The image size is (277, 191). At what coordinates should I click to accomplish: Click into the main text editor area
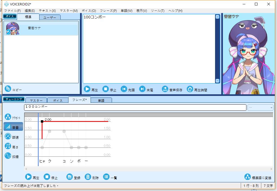click(149, 49)
